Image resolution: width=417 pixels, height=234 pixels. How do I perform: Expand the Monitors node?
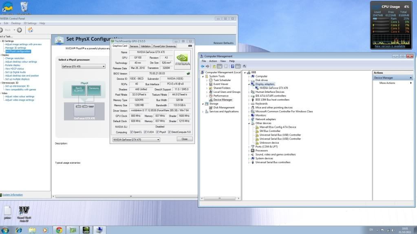click(x=249, y=116)
